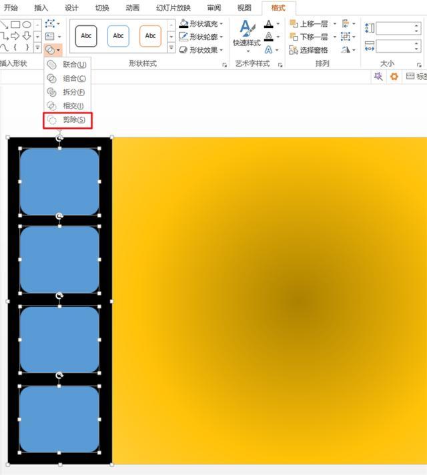Click 上移一层 bring forward button
The width and height of the screenshot is (427, 475).
point(309,23)
